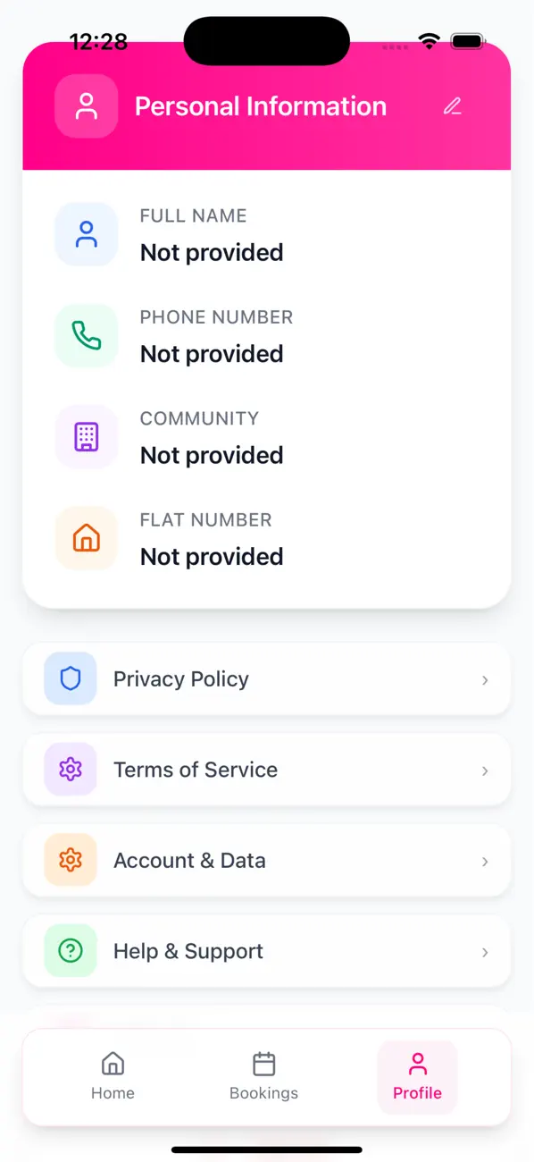Switch to the Home tab
Image resolution: width=534 pixels, height=1162 pixels.
[113, 1075]
